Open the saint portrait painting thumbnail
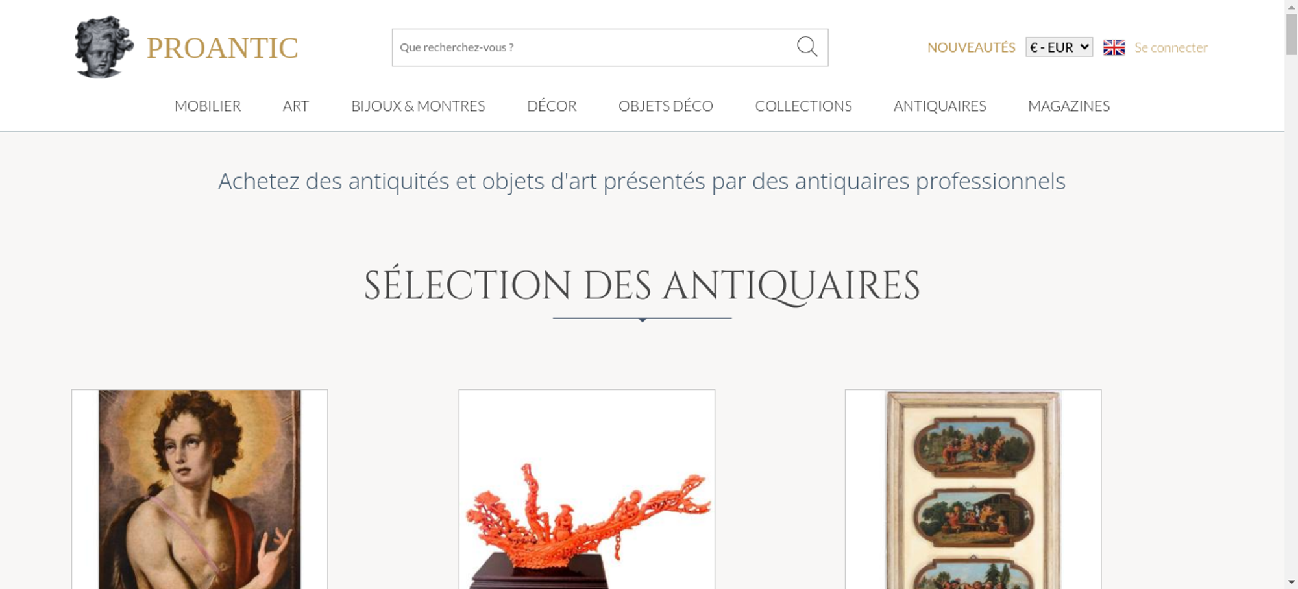Viewport: 1298px width, 589px height. pos(199,489)
